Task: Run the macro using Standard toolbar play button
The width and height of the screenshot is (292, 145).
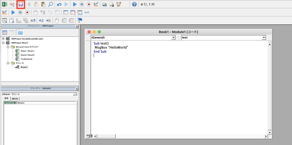Action: pos(75,4)
